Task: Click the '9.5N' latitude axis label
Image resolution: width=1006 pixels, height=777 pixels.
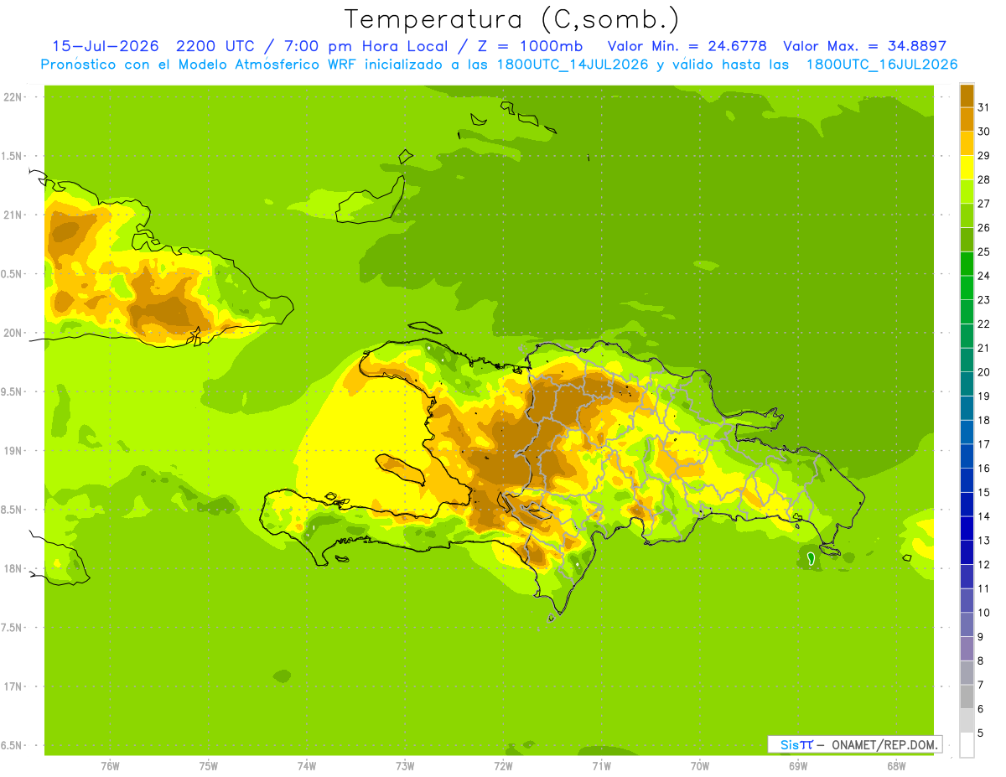Action: pos(12,391)
